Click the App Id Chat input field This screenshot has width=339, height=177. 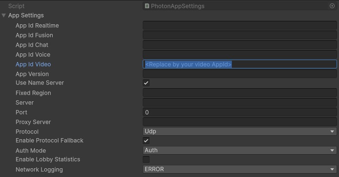point(240,45)
